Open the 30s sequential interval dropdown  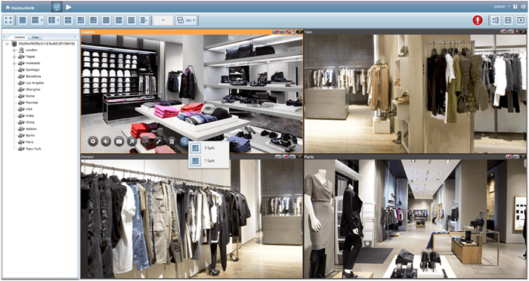click(186, 20)
